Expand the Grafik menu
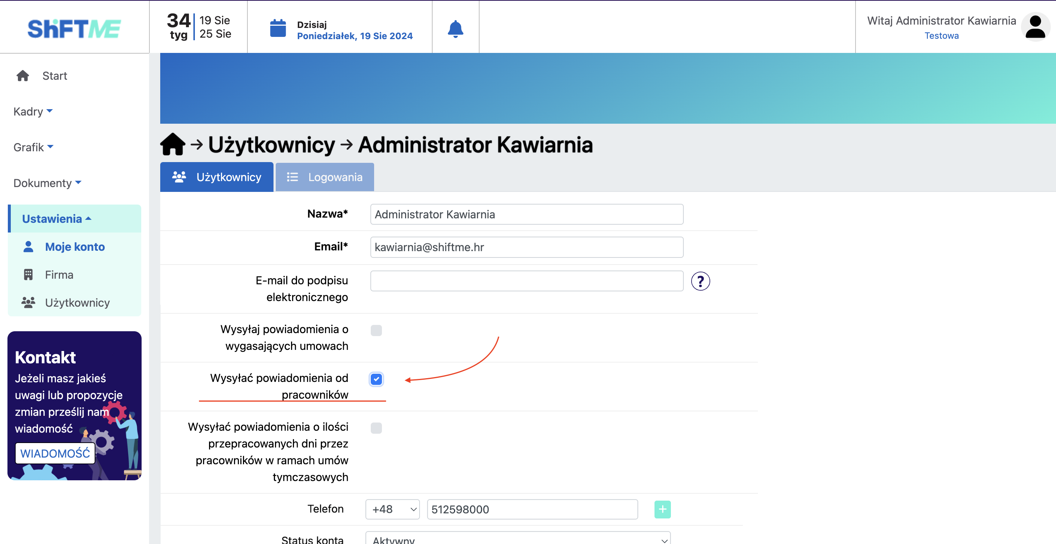Image resolution: width=1056 pixels, height=544 pixels. point(33,147)
